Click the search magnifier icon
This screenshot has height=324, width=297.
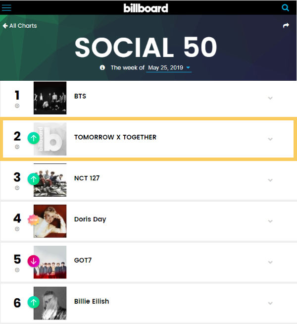coord(285,7)
